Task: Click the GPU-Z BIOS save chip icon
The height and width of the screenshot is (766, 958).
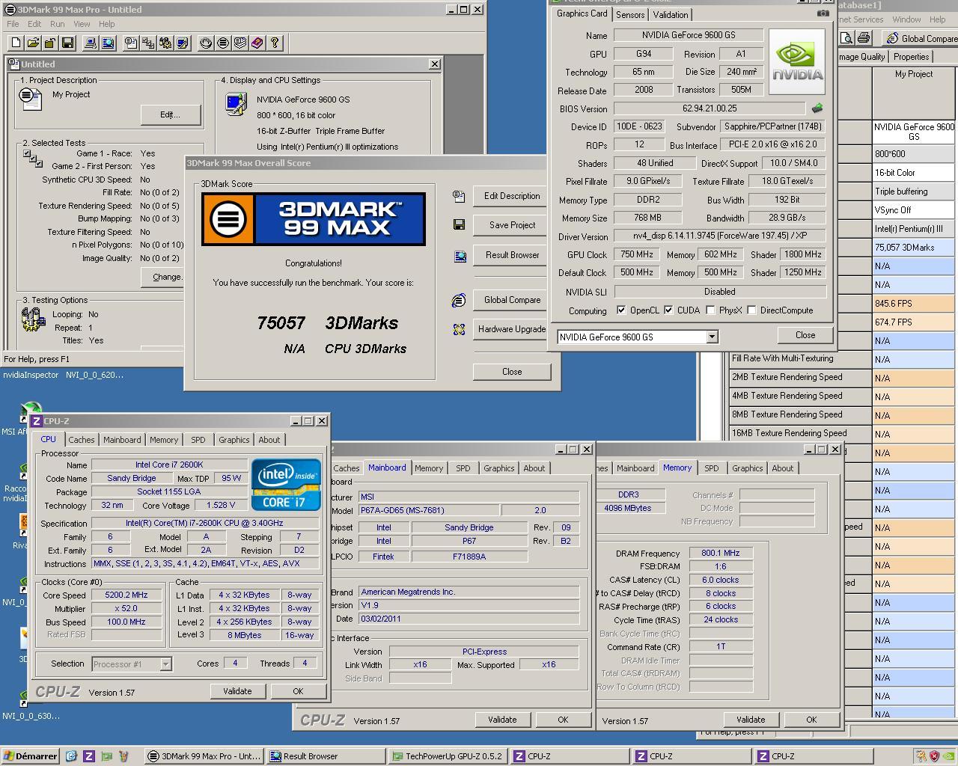Action: 817,108
